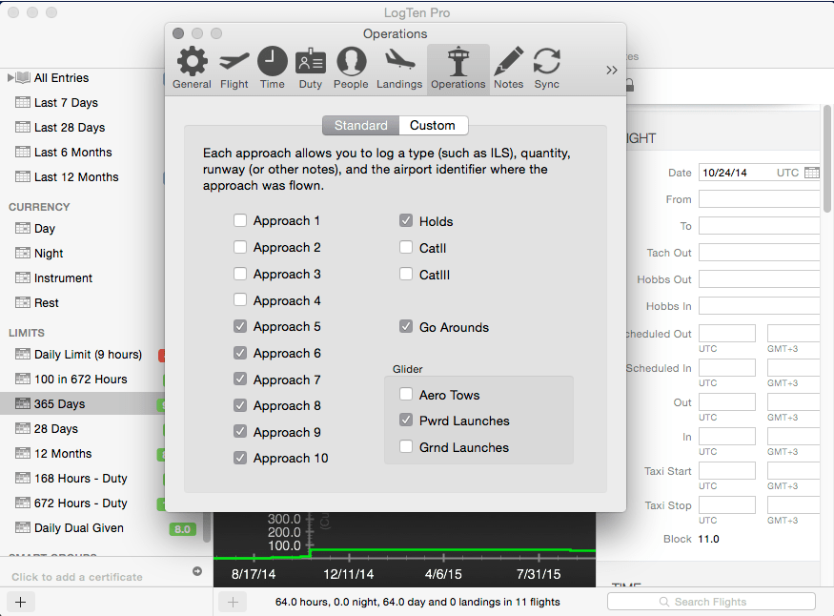Viewport: 834px width, 616px height.
Task: Disable Holds checkbox
Action: [406, 221]
